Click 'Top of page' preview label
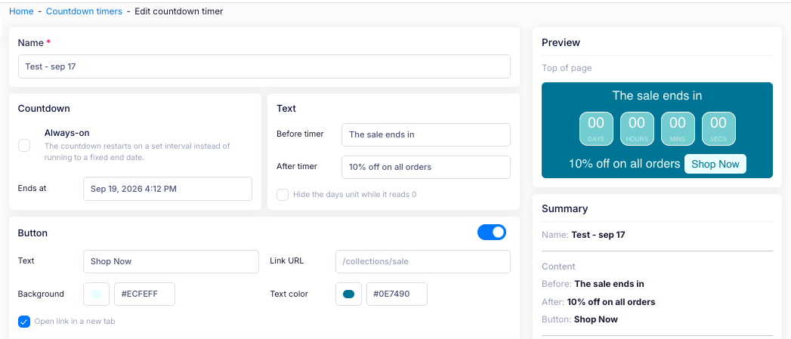The image size is (791, 339). click(567, 68)
